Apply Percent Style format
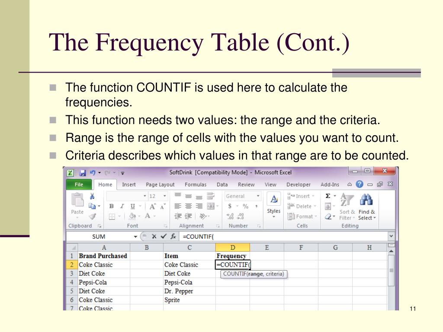This screenshot has height=332, width=443. pyautogui.click(x=246, y=206)
